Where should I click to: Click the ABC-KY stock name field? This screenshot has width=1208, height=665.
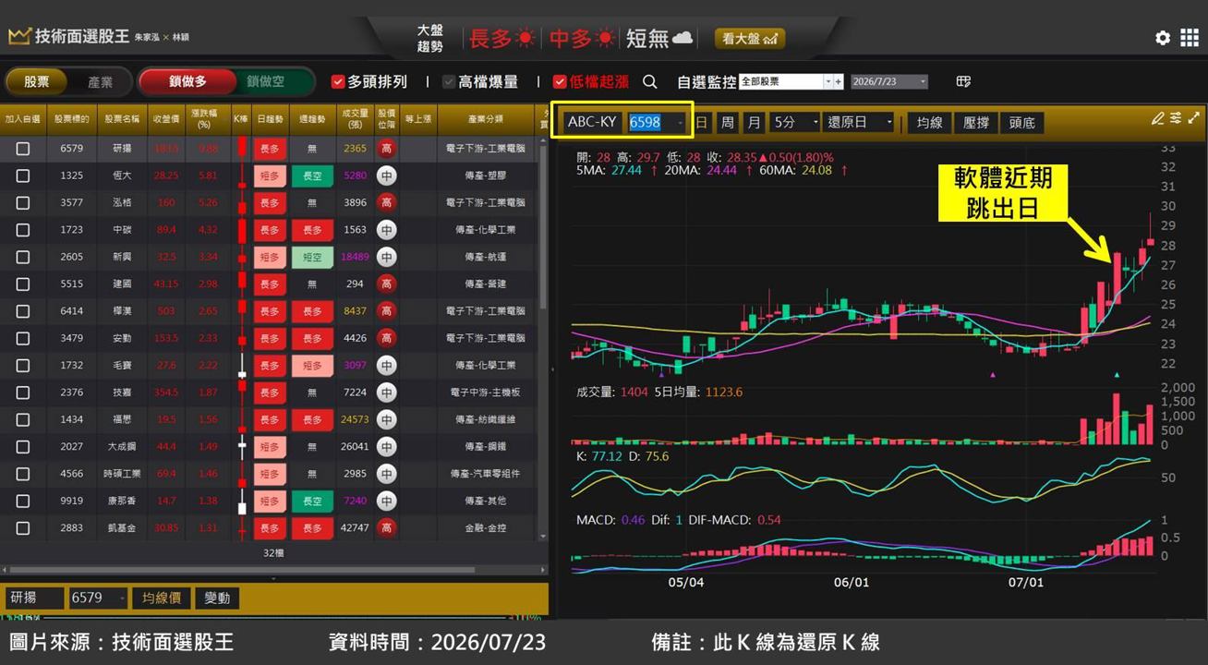point(592,122)
